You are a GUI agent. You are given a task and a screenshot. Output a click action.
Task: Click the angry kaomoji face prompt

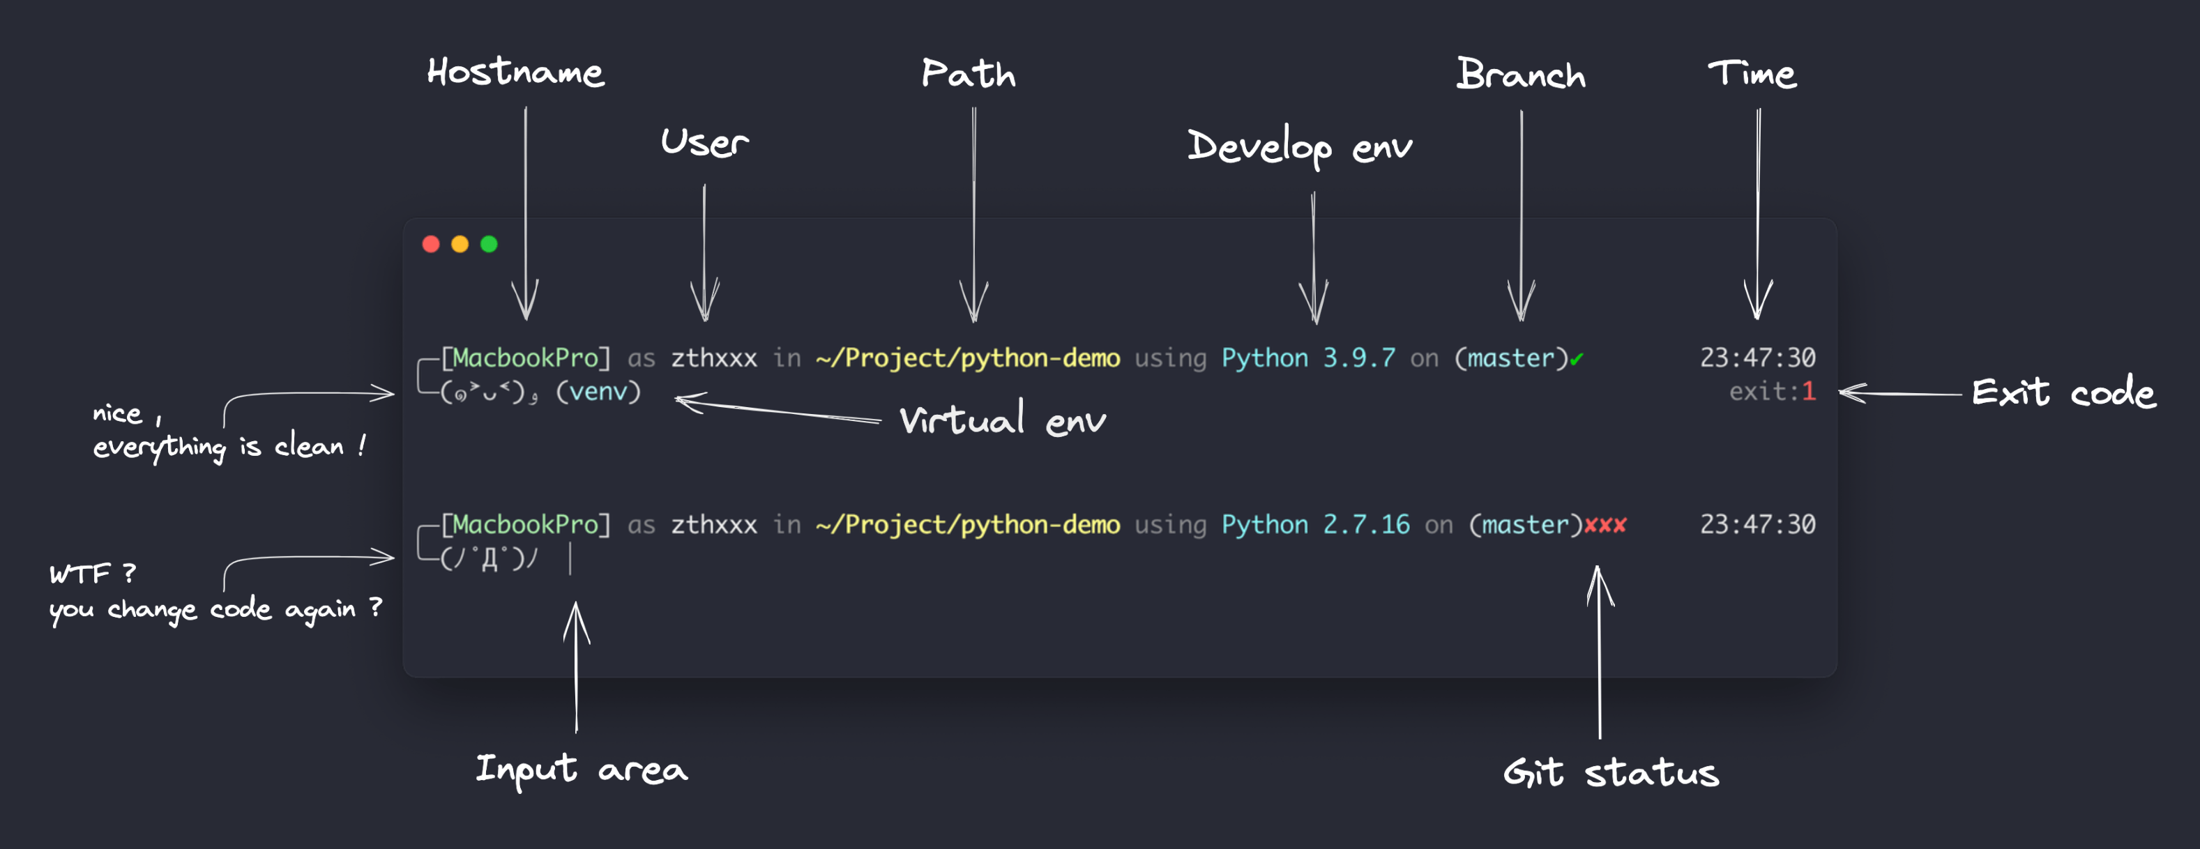(x=489, y=558)
